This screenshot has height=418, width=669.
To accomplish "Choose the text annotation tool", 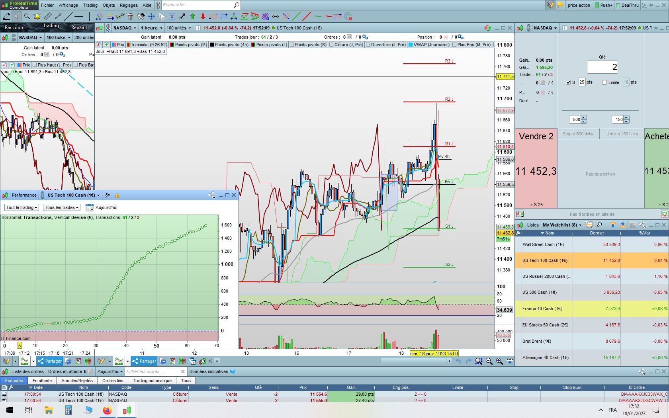I will tap(172, 16).
